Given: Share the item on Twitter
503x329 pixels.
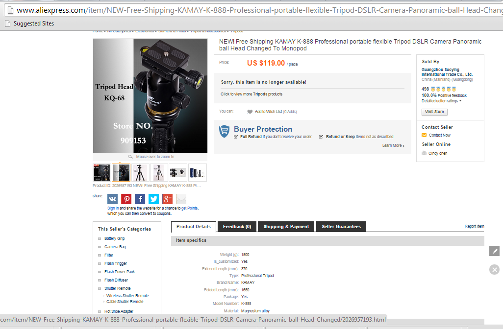Looking at the screenshot, I should (153, 199).
